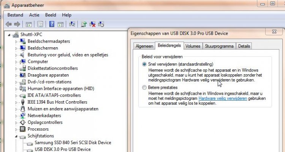This screenshot has height=152, width=285.
Task: Click Show/hide console tree toolbar icon
Action: (x=29, y=24)
